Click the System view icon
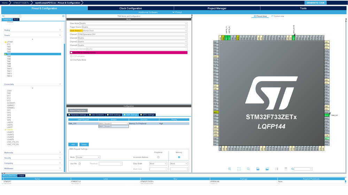 272,16
